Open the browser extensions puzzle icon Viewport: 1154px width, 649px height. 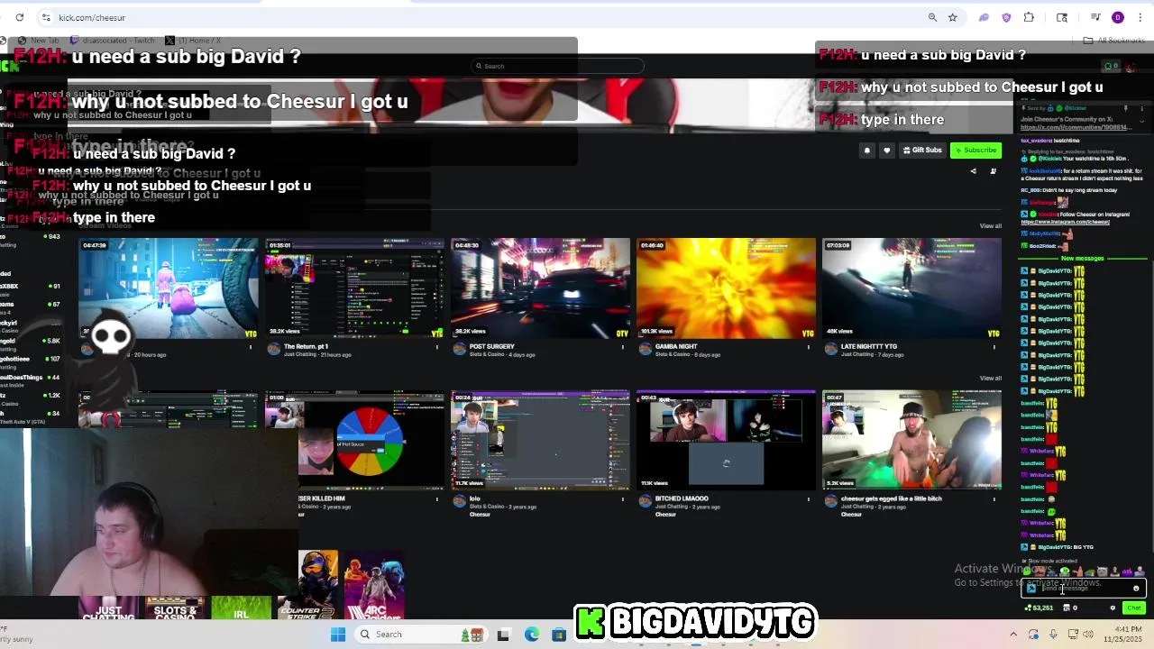click(x=1029, y=17)
